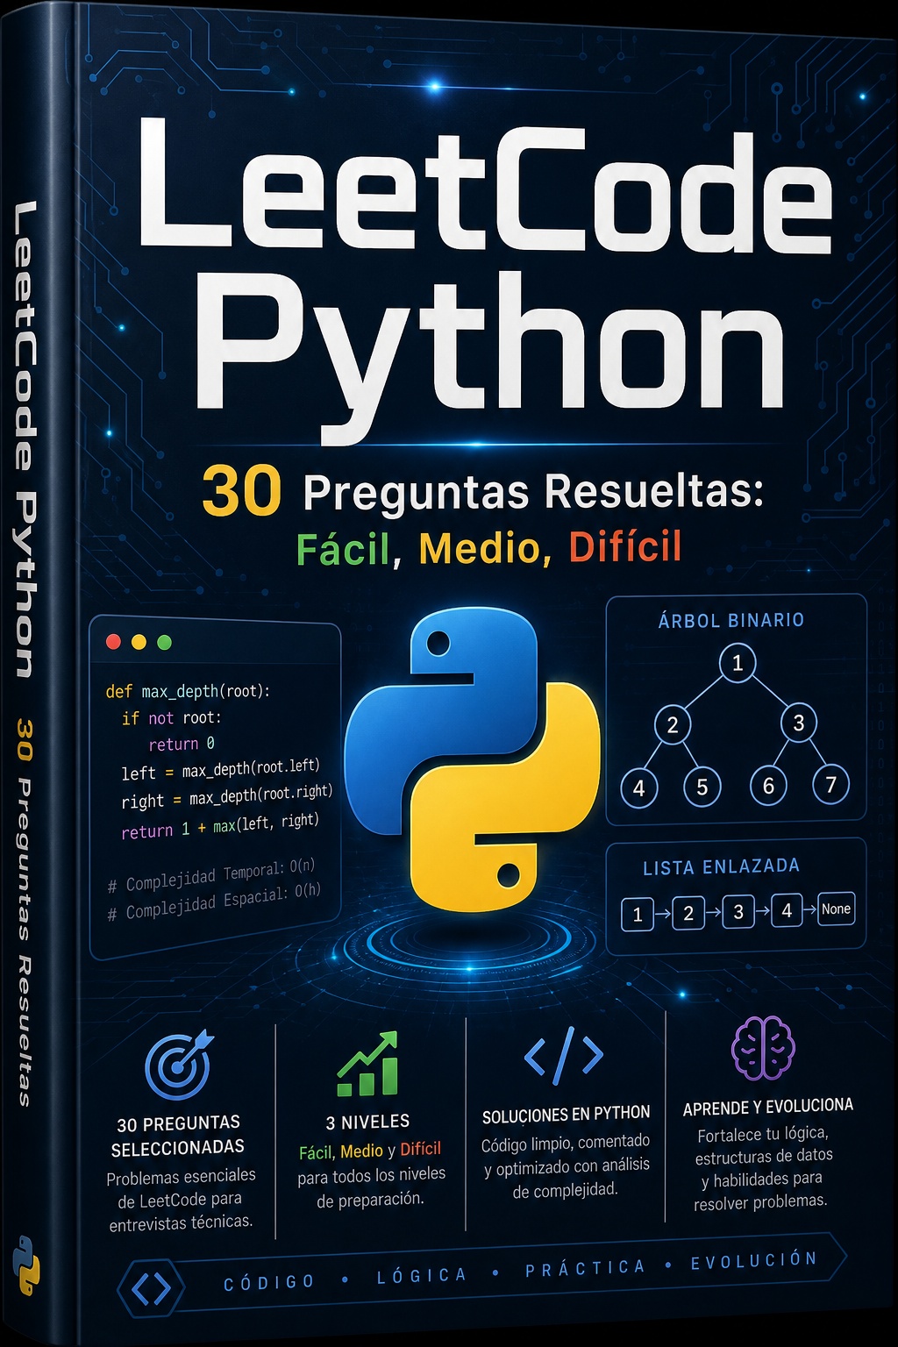Click box 2 in the linked list
This screenshot has width=898, height=1347.
[688, 914]
